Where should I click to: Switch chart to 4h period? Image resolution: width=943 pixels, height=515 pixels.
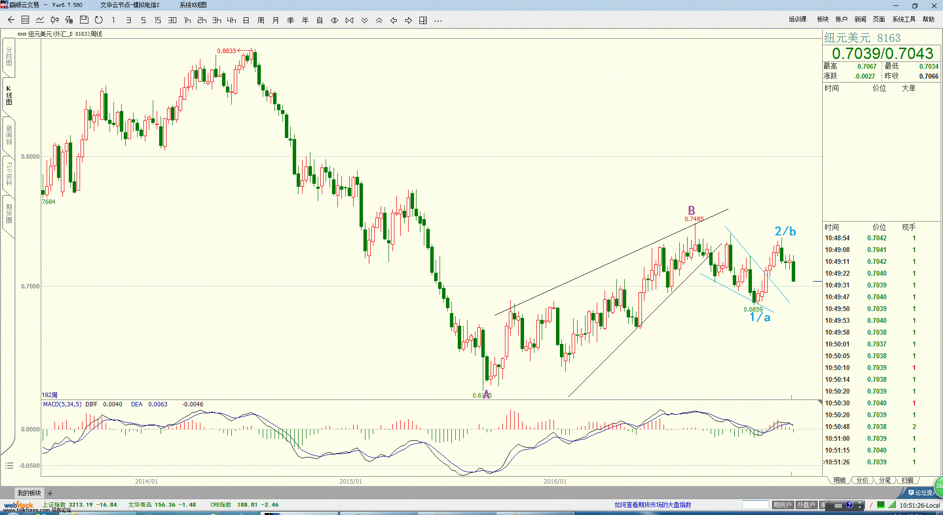click(x=231, y=20)
